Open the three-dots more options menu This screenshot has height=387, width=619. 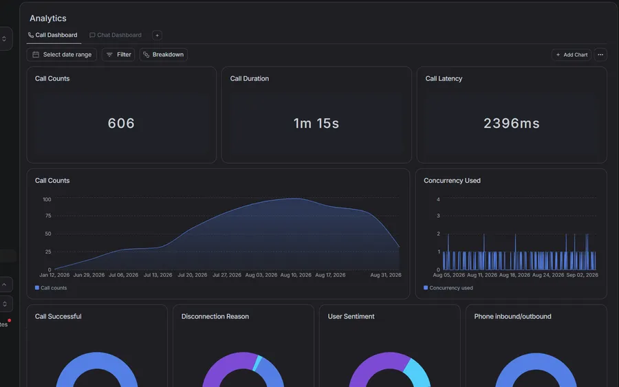(600, 55)
